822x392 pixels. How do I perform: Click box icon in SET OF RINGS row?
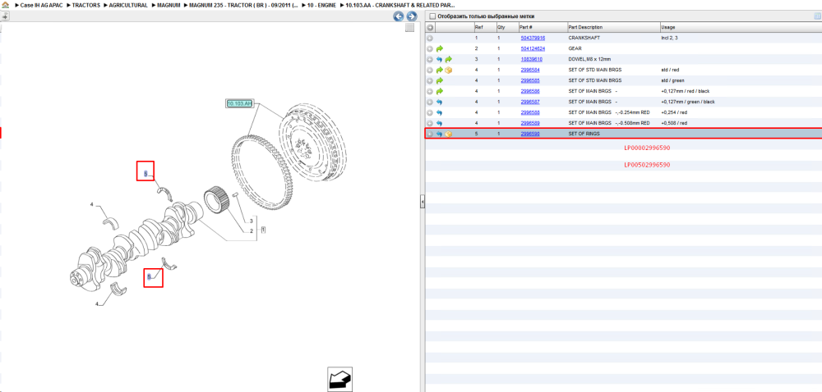click(x=448, y=134)
